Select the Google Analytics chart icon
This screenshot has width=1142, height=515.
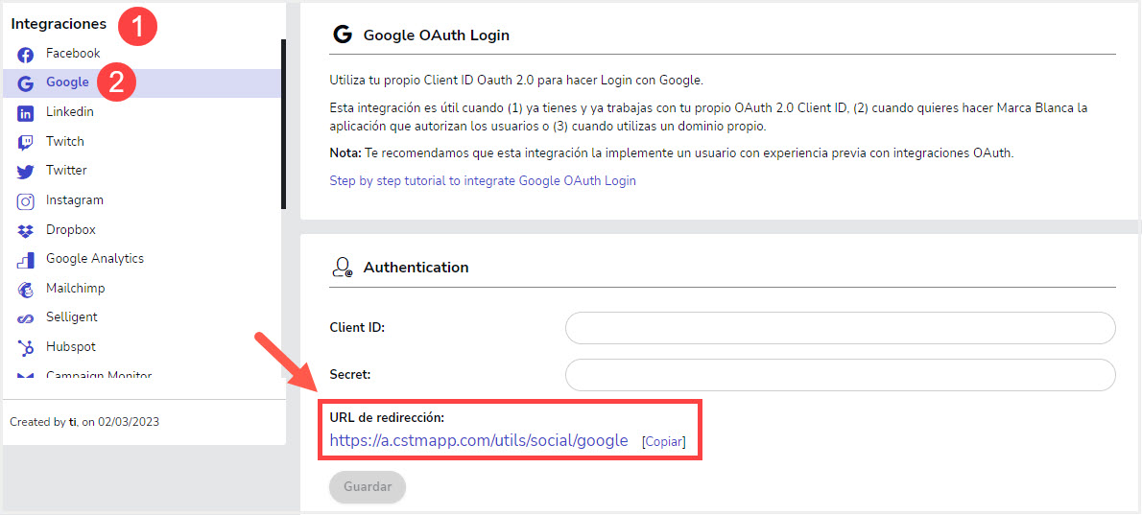point(26,261)
